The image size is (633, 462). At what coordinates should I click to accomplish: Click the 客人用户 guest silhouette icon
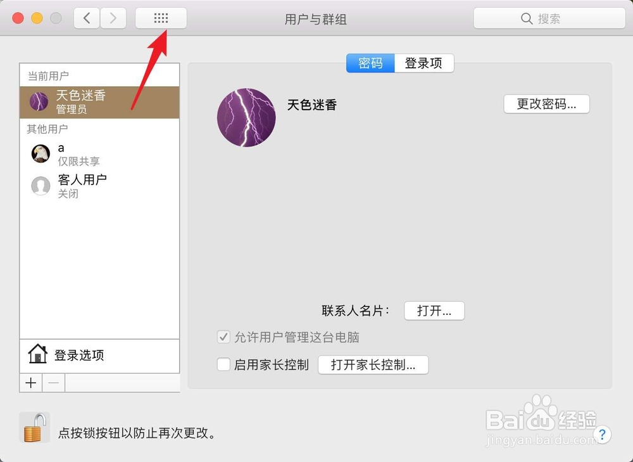click(x=41, y=185)
